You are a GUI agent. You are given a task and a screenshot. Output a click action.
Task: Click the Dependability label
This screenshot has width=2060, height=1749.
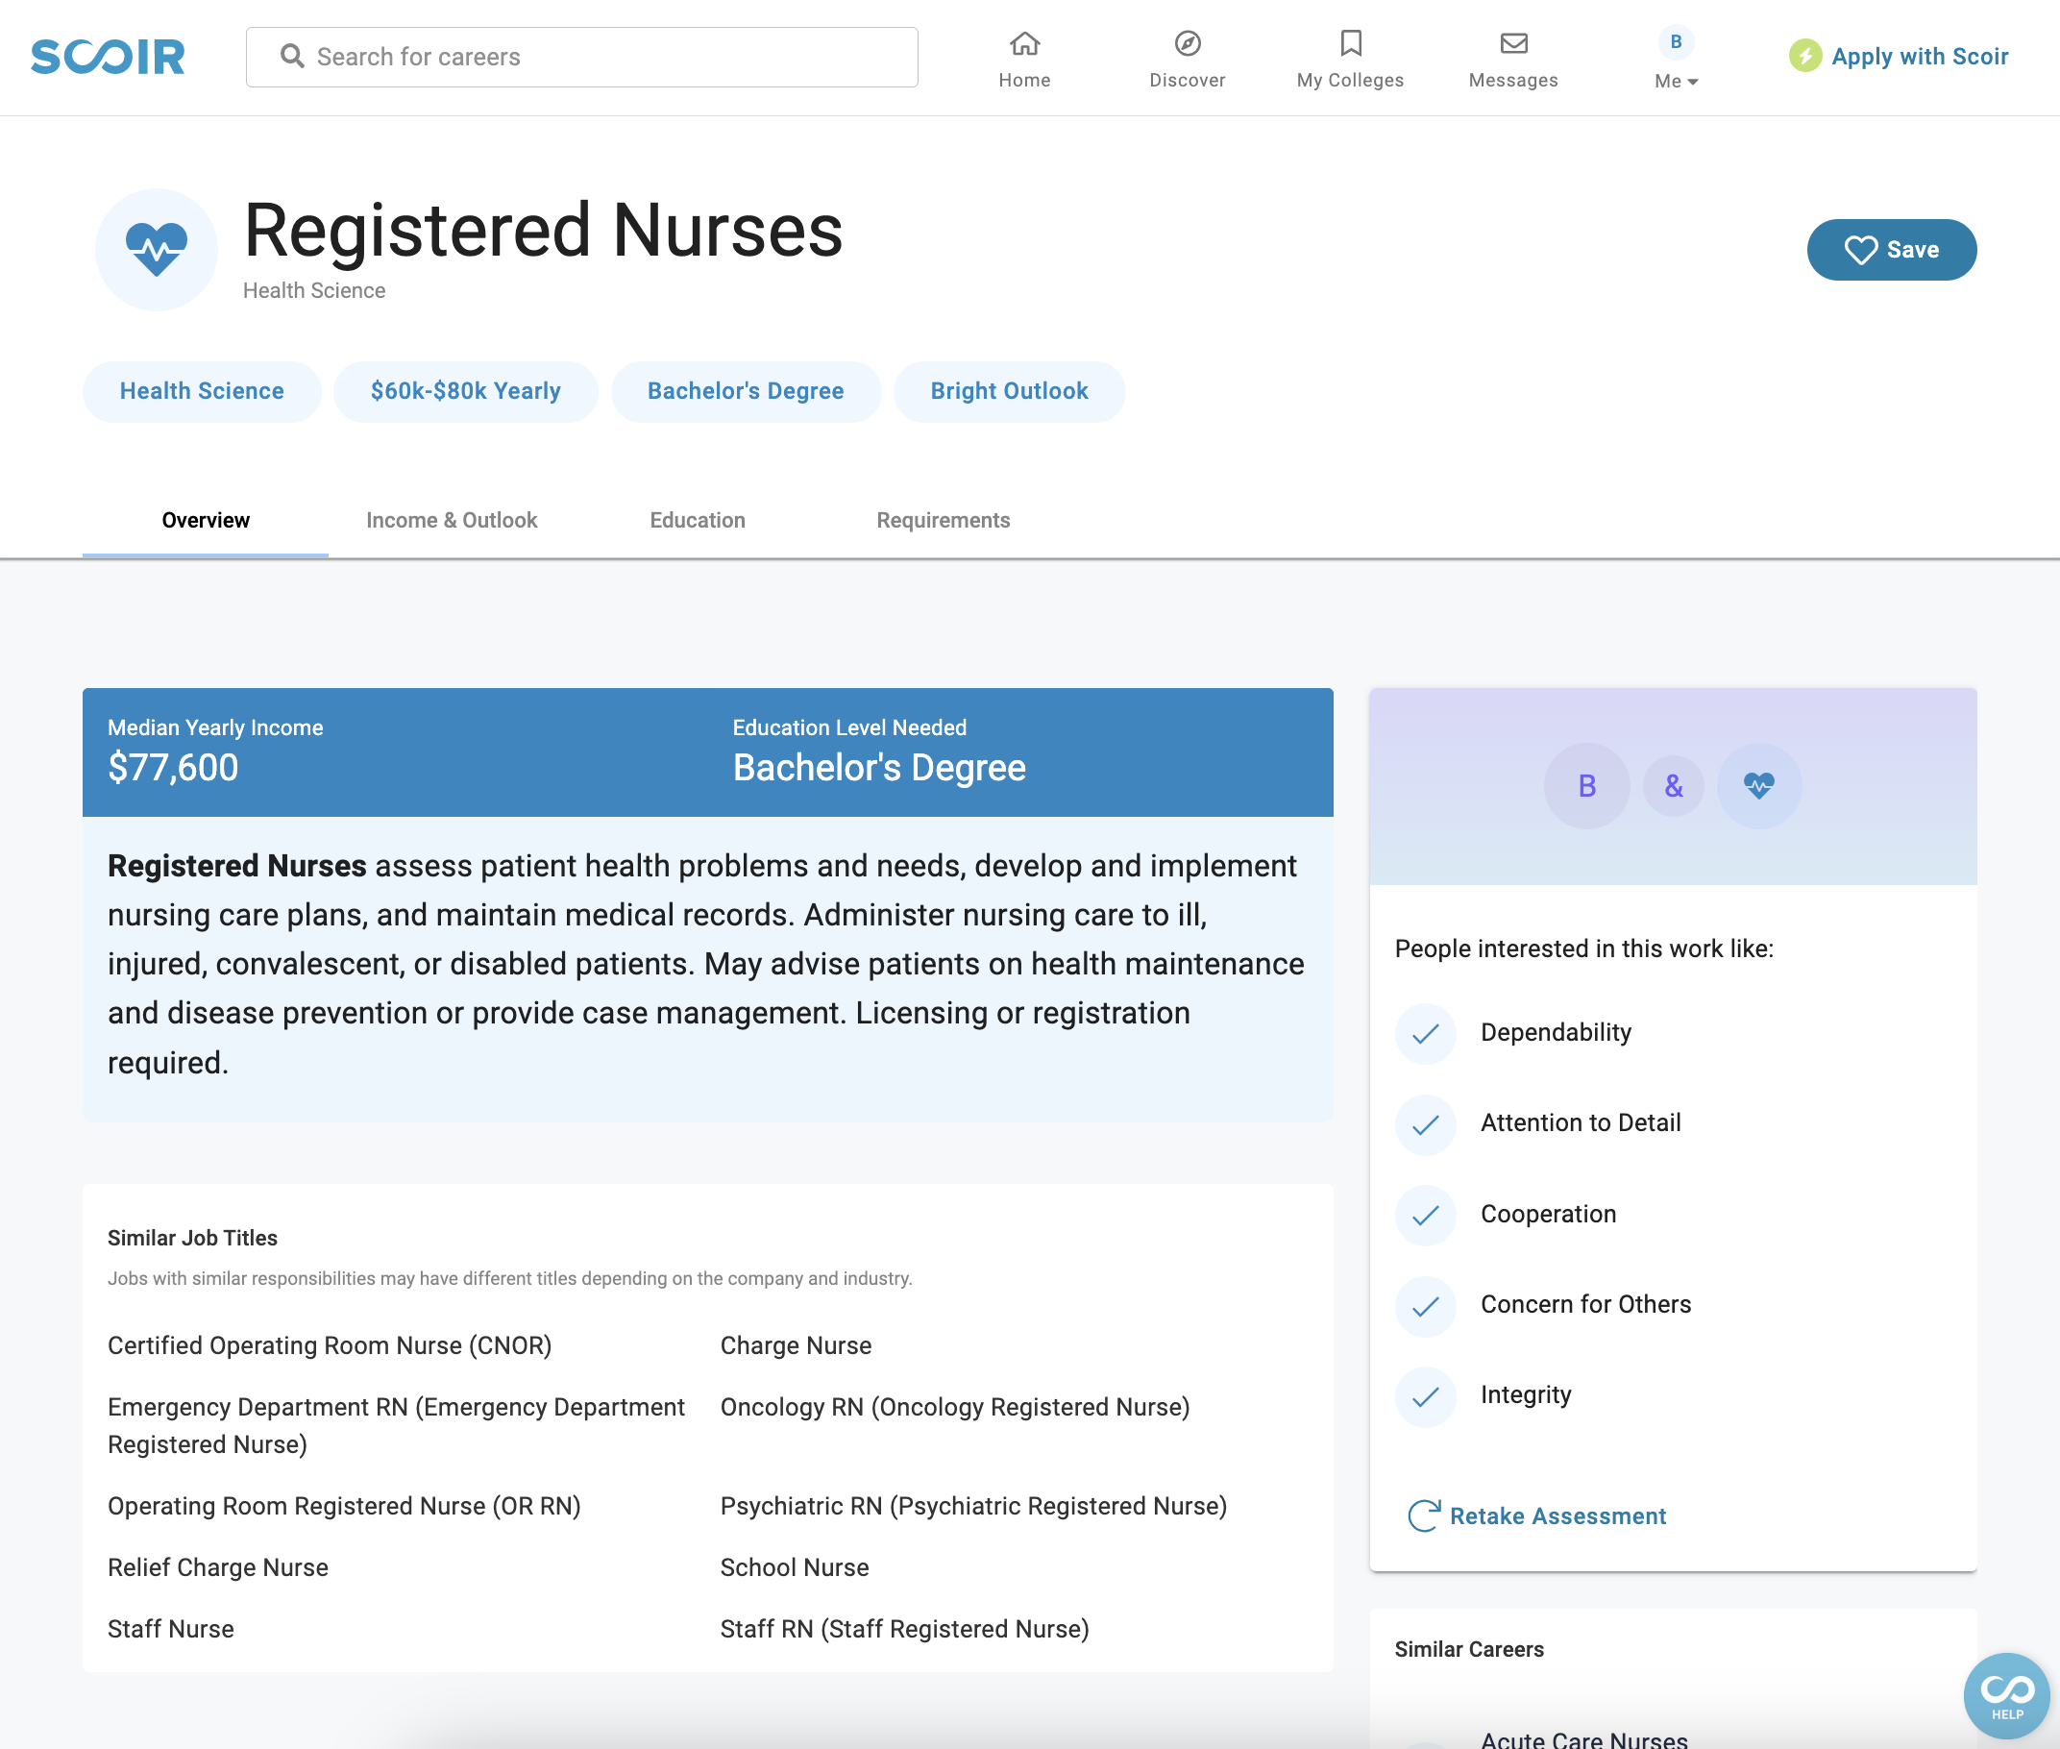(x=1556, y=1033)
